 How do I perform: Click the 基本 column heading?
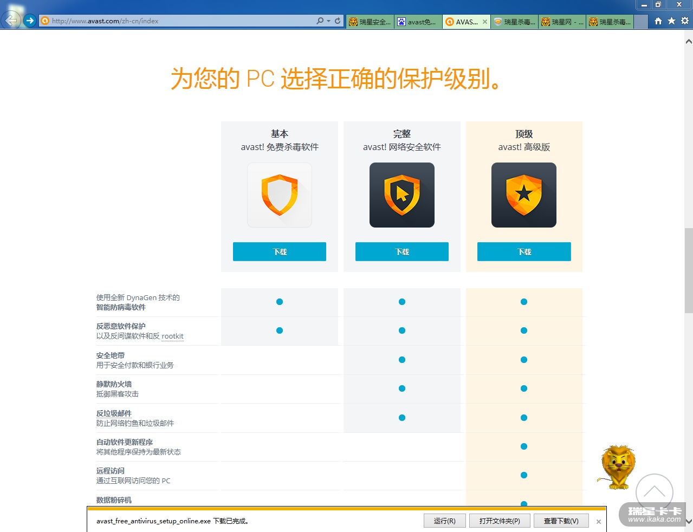pos(280,134)
